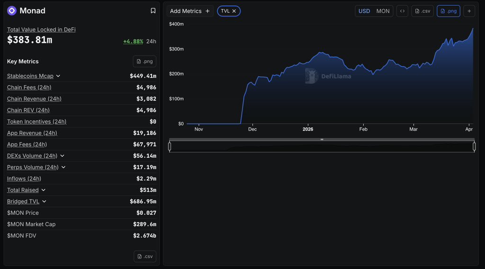Click the Inflows (24h) label
Screen dimensions: 485x269
click(24, 179)
